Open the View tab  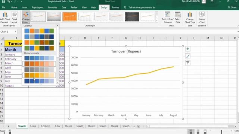click(84, 7)
